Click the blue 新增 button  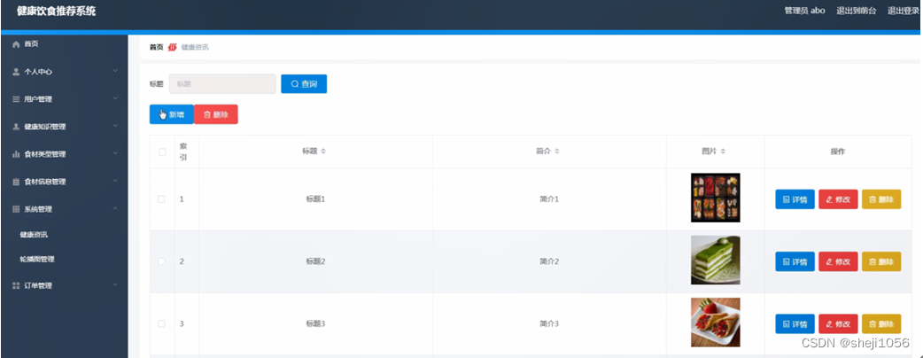point(171,115)
